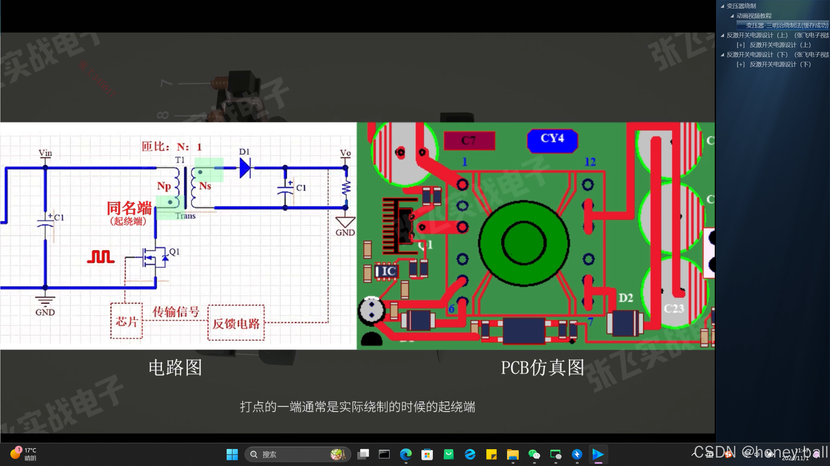Open the terminal window taskbar icon
This screenshot has height=466, width=830.
(x=384, y=454)
